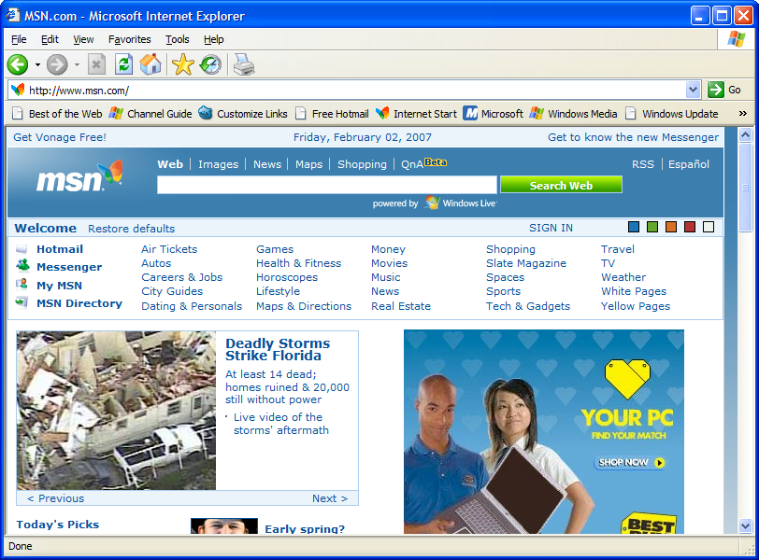Click the Messenger buddy icon
Screen dimensions: 759x560
click(x=22, y=266)
